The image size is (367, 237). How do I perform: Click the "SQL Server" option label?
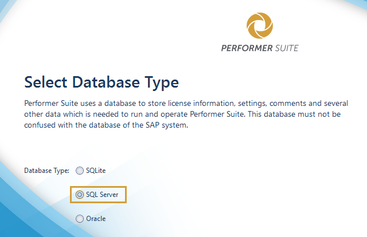pyautogui.click(x=102, y=195)
